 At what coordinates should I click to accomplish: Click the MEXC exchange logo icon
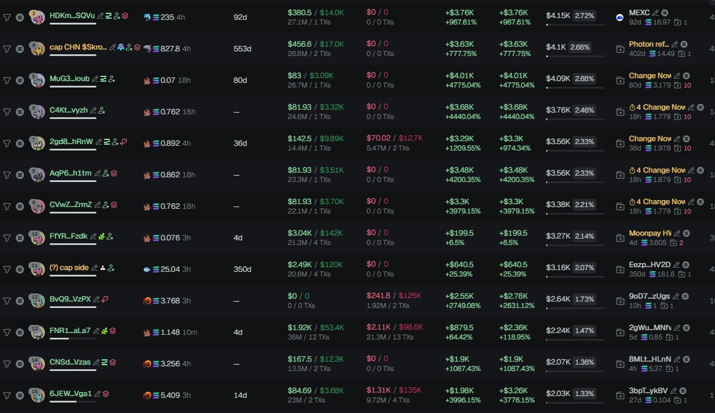click(620, 17)
